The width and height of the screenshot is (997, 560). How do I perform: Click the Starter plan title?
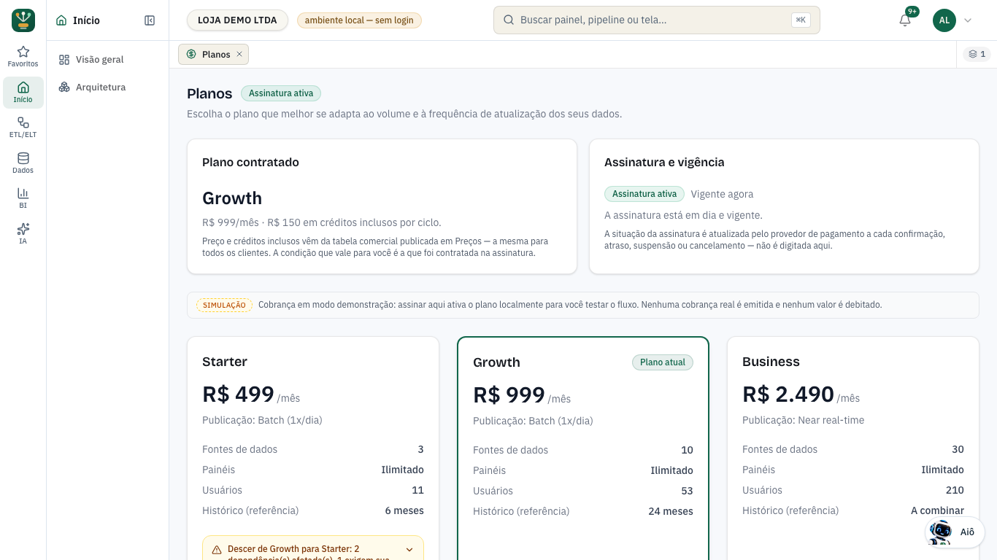tap(225, 362)
